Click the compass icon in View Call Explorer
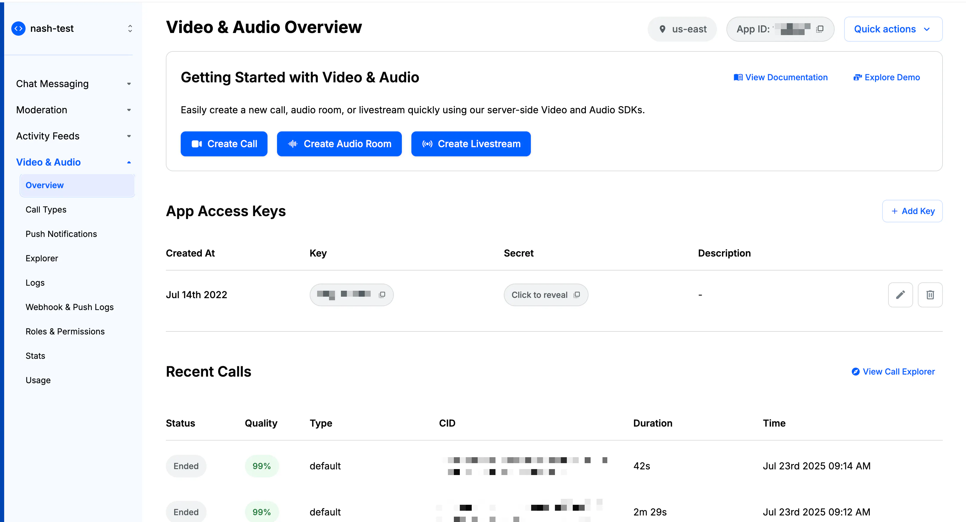 tap(855, 372)
